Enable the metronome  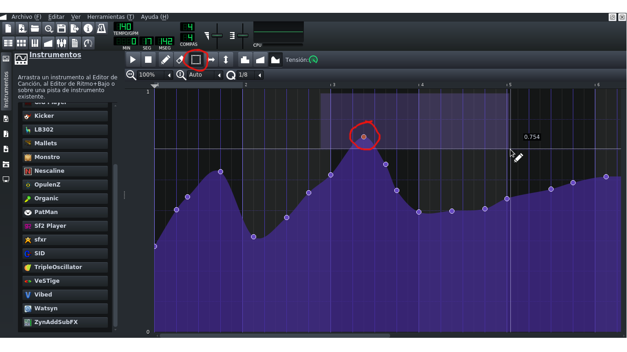(101, 28)
